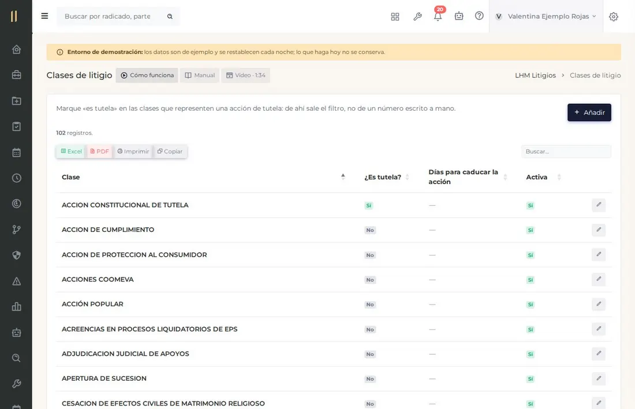The width and height of the screenshot is (635, 409).
Task: Select the ACCION DE CUMPLIMIENTO row text
Action: (x=108, y=230)
